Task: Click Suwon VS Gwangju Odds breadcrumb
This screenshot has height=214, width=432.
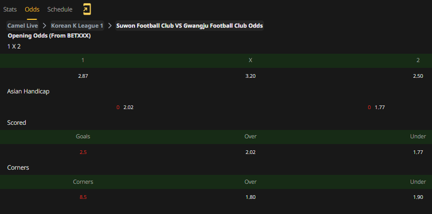Action: tap(190, 26)
